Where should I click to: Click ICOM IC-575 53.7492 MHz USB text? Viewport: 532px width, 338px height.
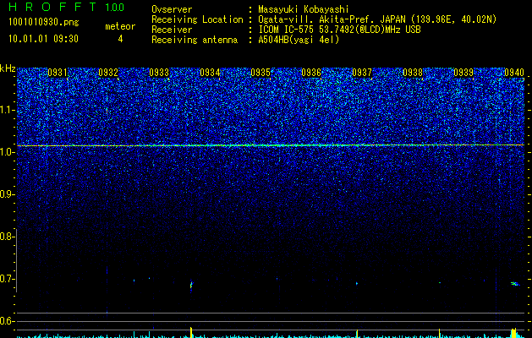pyautogui.click(x=339, y=30)
